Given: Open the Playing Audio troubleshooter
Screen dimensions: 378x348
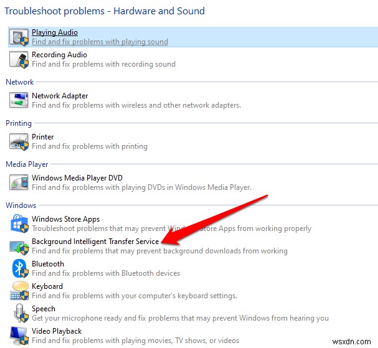Looking at the screenshot, I should (55, 32).
